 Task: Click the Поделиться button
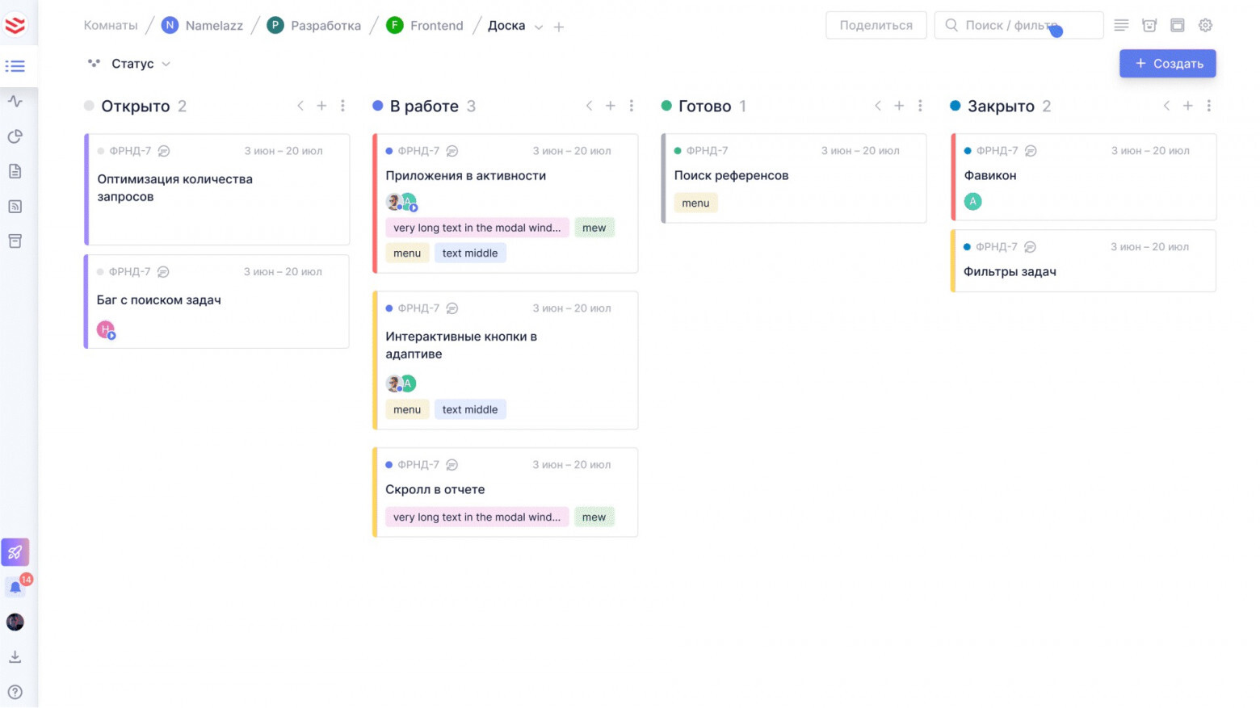(x=876, y=26)
